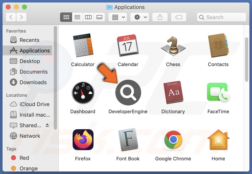Click the Edit Tags toolbar button

pos(179,17)
